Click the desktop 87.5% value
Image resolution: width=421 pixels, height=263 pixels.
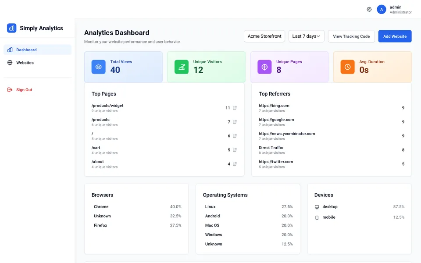click(399, 206)
